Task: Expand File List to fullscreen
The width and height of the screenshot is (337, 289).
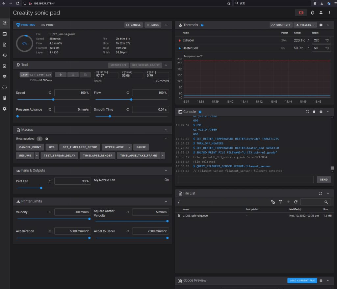Action: pyautogui.click(x=320, y=193)
